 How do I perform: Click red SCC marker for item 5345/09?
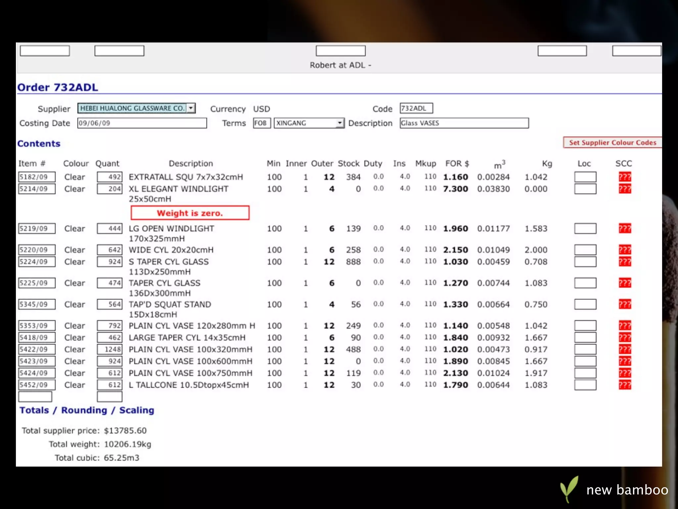624,304
